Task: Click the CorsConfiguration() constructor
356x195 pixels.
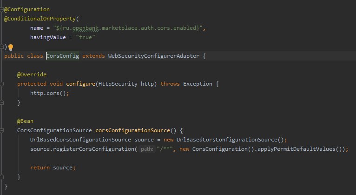Action: [x=223, y=149]
